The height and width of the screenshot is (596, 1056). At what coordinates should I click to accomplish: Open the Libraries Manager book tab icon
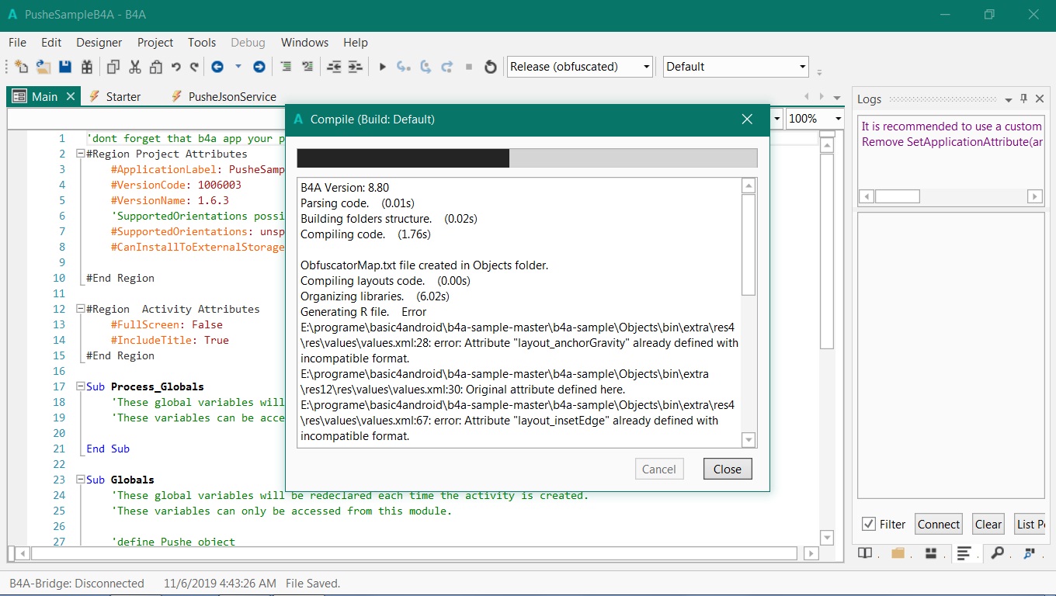pyautogui.click(x=864, y=553)
